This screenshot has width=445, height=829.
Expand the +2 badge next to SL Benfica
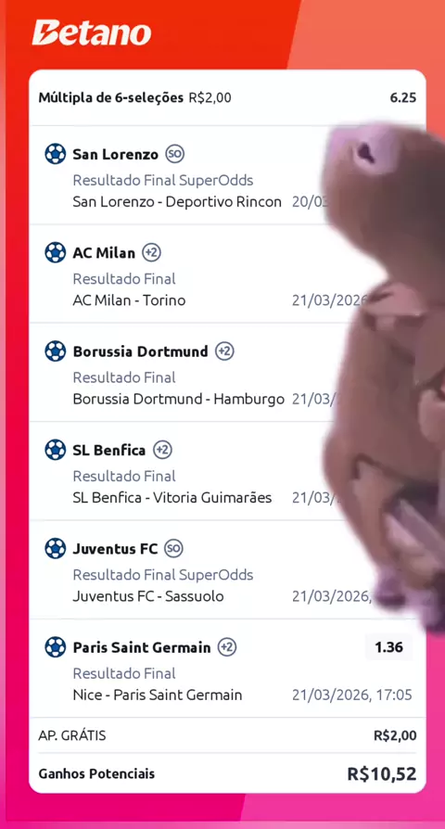[163, 450]
